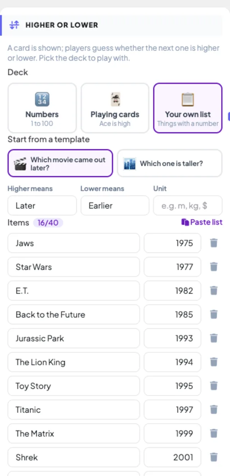Click the Paste list link
The width and height of the screenshot is (230, 476).
click(202, 222)
